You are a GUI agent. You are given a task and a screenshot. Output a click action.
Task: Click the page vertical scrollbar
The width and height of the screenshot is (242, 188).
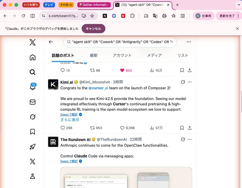click(241, 101)
